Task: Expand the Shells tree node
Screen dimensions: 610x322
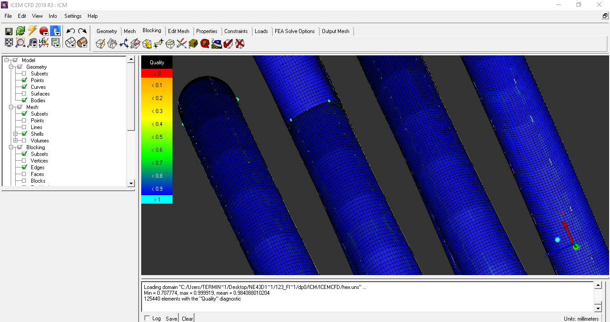Action: pyautogui.click(x=15, y=134)
